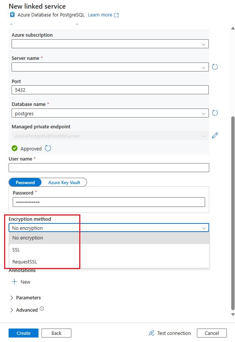This screenshot has width=235, height=342.
Task: Click the Port input field
Action: coord(110,90)
